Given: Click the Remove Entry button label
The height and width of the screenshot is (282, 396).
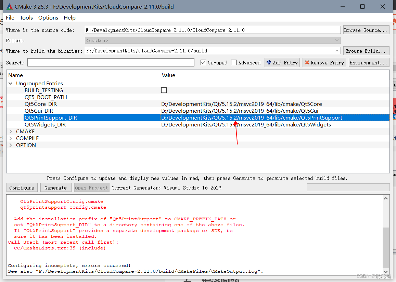Looking at the screenshot, I should point(327,63).
